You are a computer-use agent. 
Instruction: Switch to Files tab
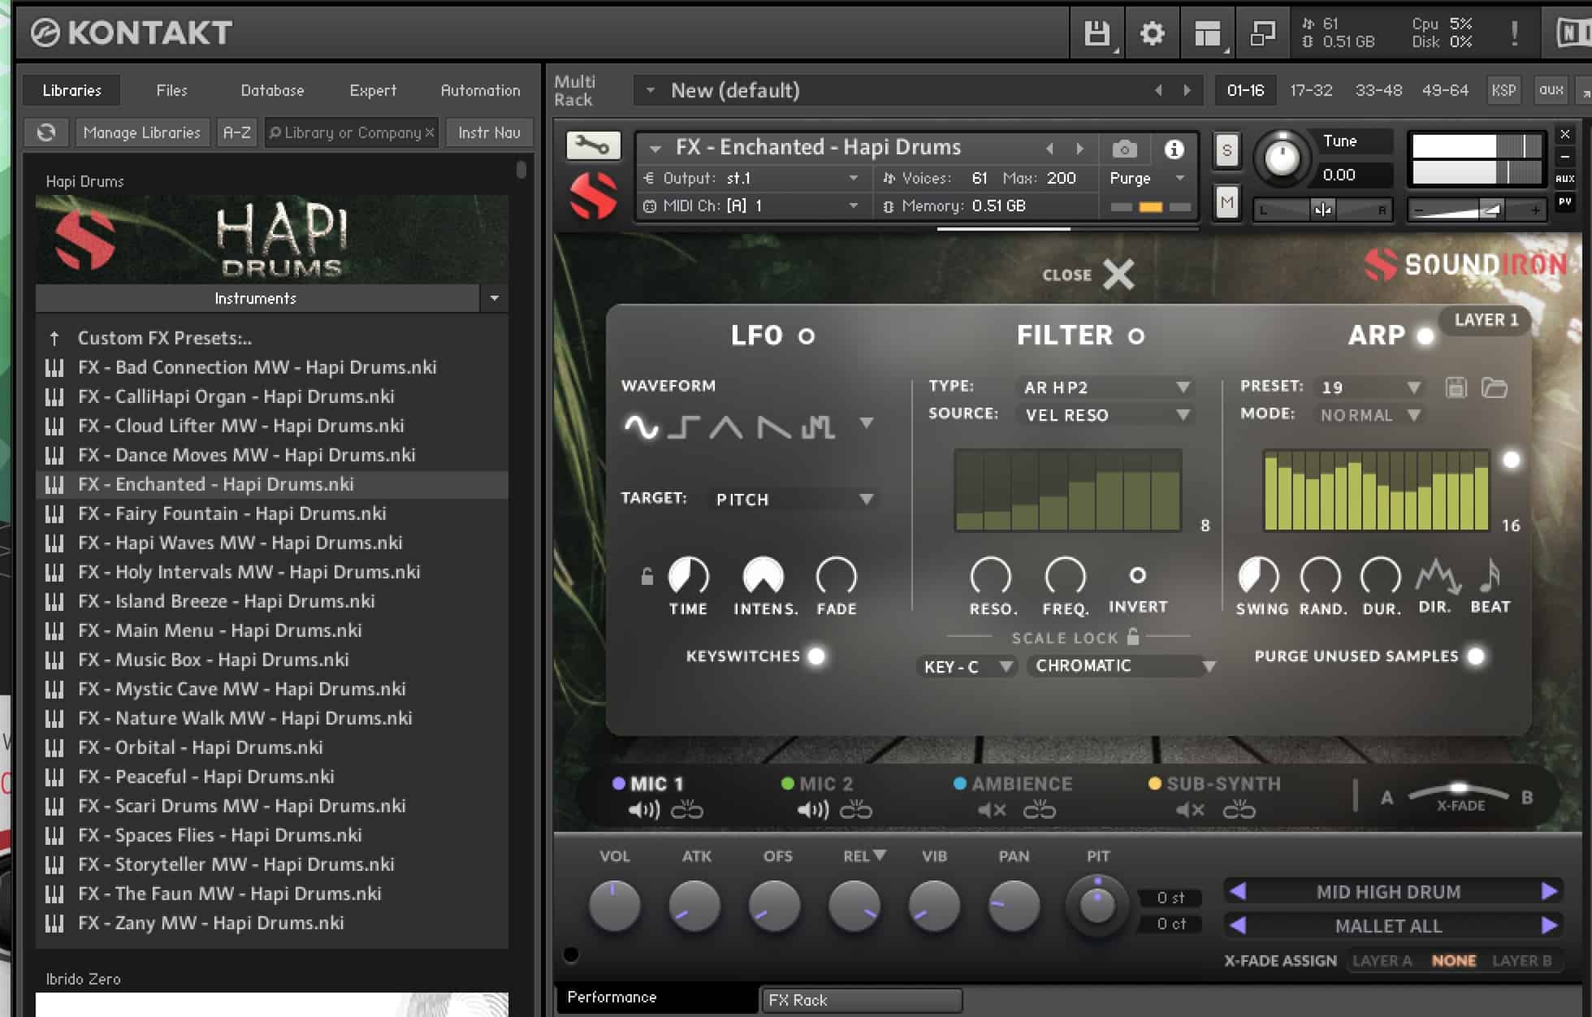171,90
